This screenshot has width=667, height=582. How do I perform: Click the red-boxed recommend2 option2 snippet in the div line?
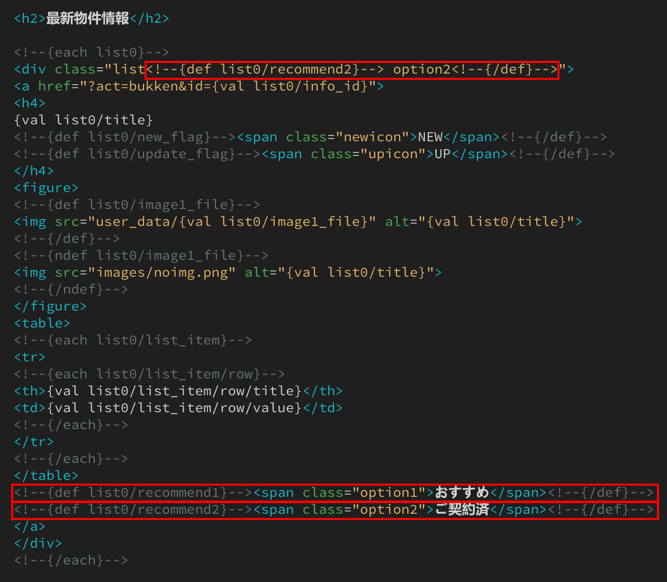click(x=351, y=69)
